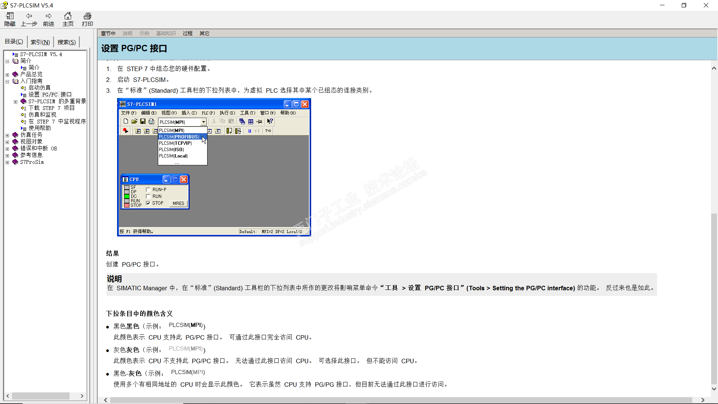Screen dimensions: 718x404
Task: Open the 产品总览 book icon
Action: coord(15,74)
